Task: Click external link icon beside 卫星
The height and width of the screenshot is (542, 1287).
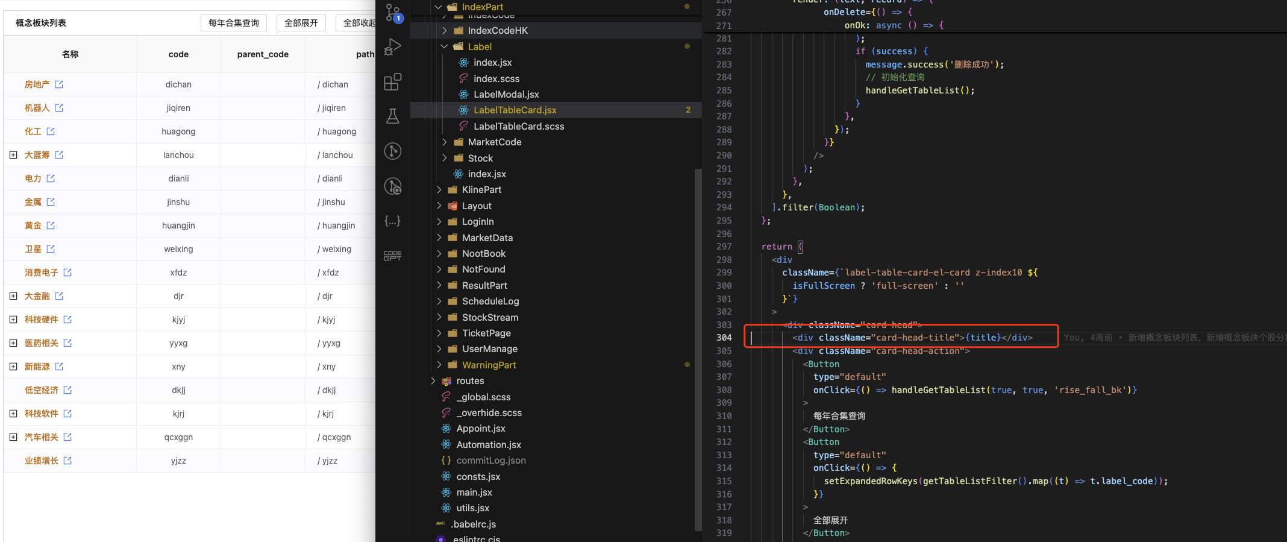Action: [51, 249]
